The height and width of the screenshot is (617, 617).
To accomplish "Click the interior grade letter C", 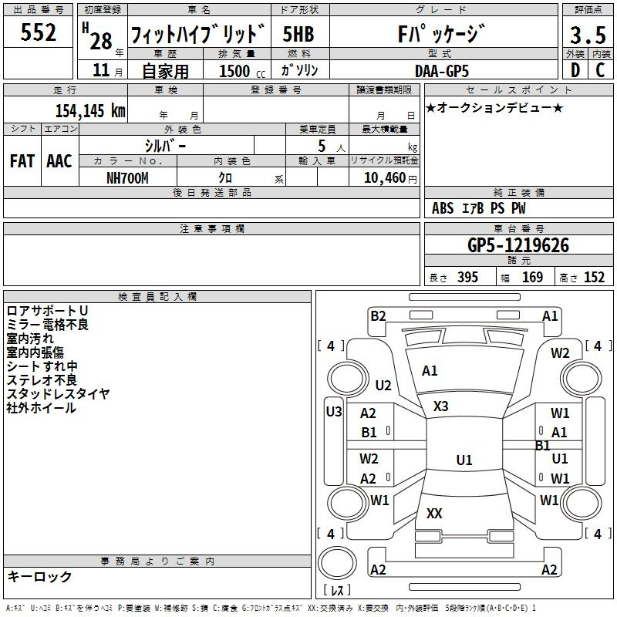I will click(600, 70).
